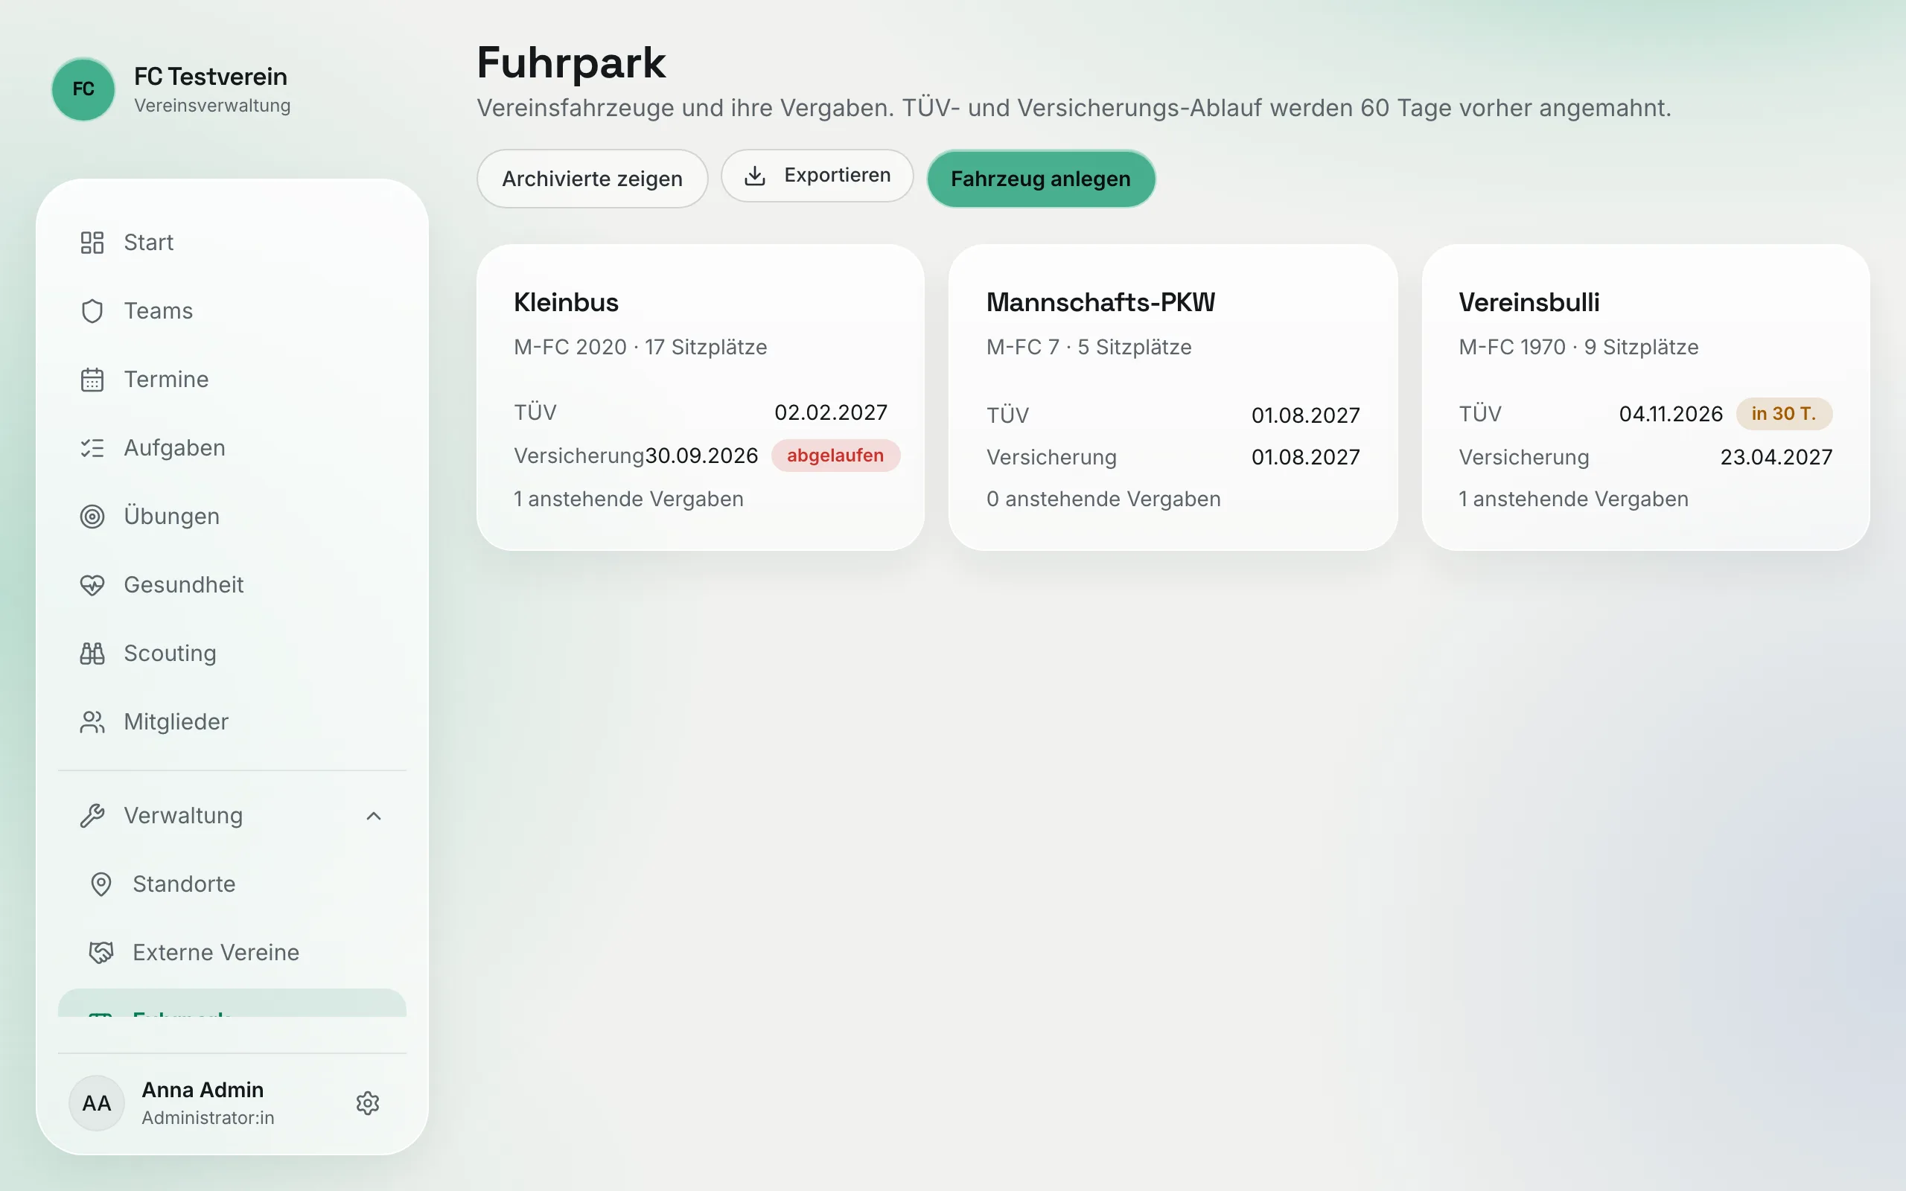
Task: Click Archivierte zeigen button
Action: (593, 179)
